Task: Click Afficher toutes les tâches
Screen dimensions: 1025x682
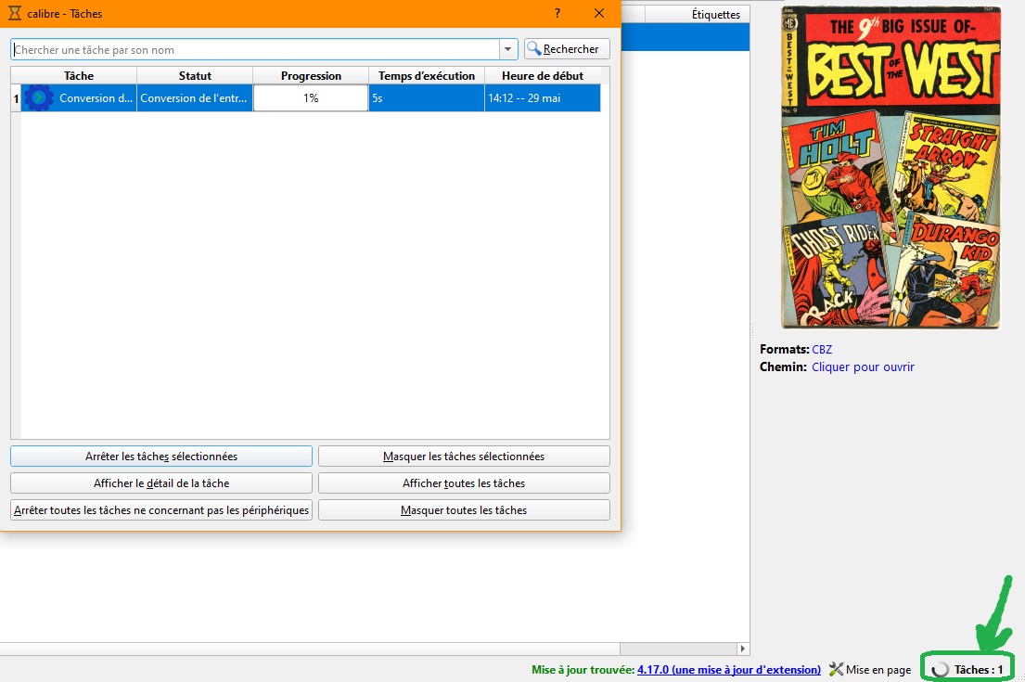Action: coord(464,483)
